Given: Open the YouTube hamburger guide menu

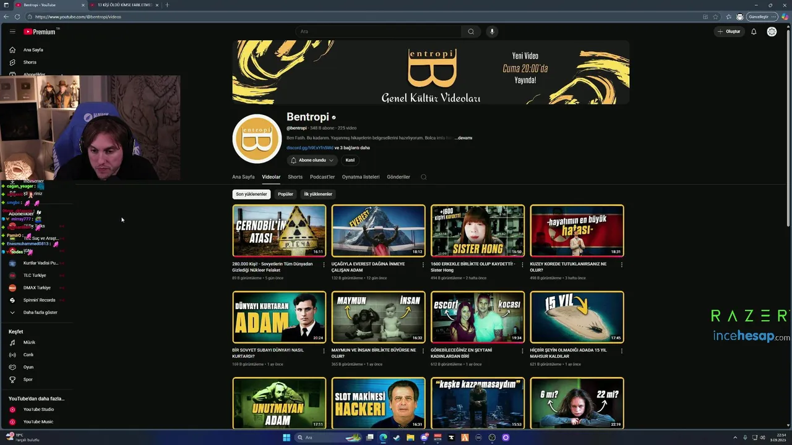Looking at the screenshot, I should pos(12,32).
